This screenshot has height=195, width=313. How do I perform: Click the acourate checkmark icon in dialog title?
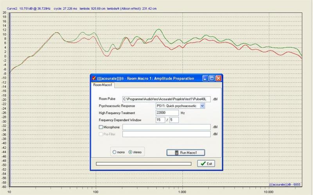click(x=94, y=78)
